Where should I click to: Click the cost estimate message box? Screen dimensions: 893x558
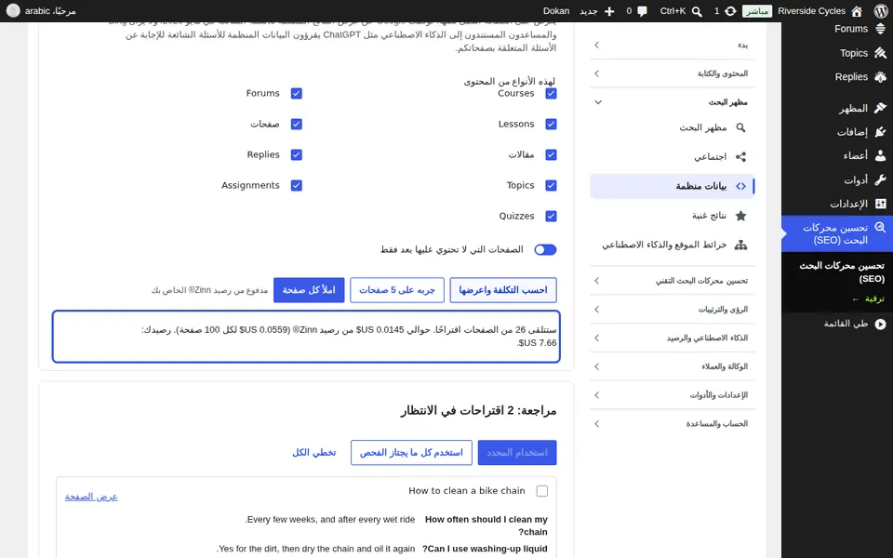(x=306, y=337)
